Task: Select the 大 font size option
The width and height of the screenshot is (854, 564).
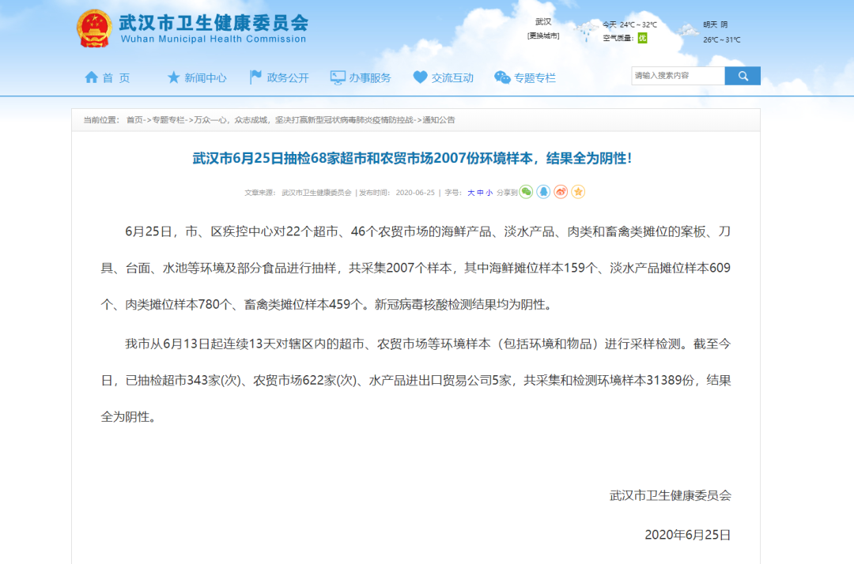Action: tap(471, 191)
